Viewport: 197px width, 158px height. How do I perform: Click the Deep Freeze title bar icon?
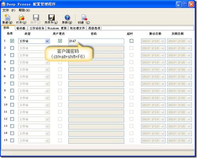point(4,4)
